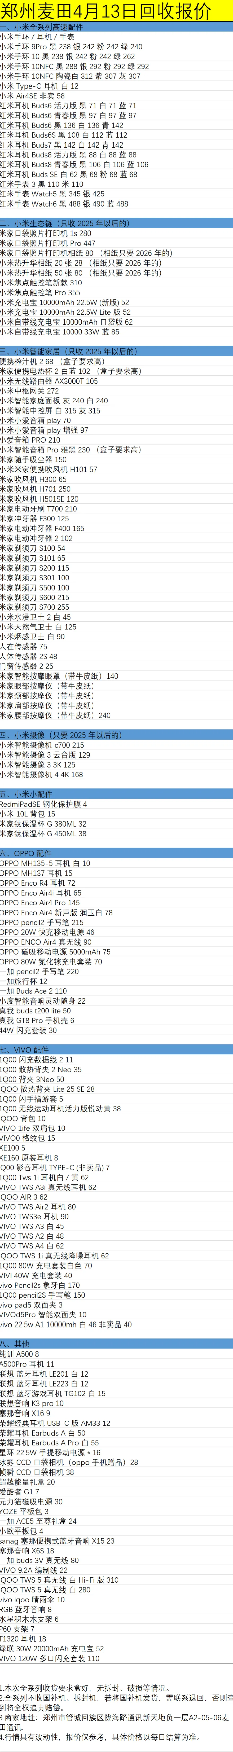Click '小米智能中控屏 白 315 灰 315'
233x1752 pixels.
click(50, 411)
